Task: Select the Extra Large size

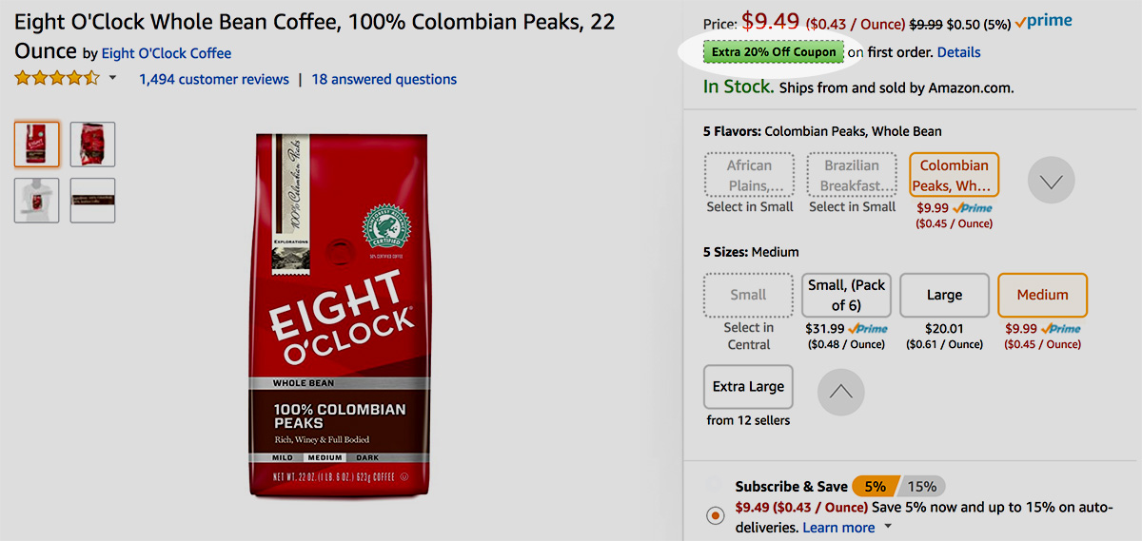Action: pyautogui.click(x=748, y=387)
